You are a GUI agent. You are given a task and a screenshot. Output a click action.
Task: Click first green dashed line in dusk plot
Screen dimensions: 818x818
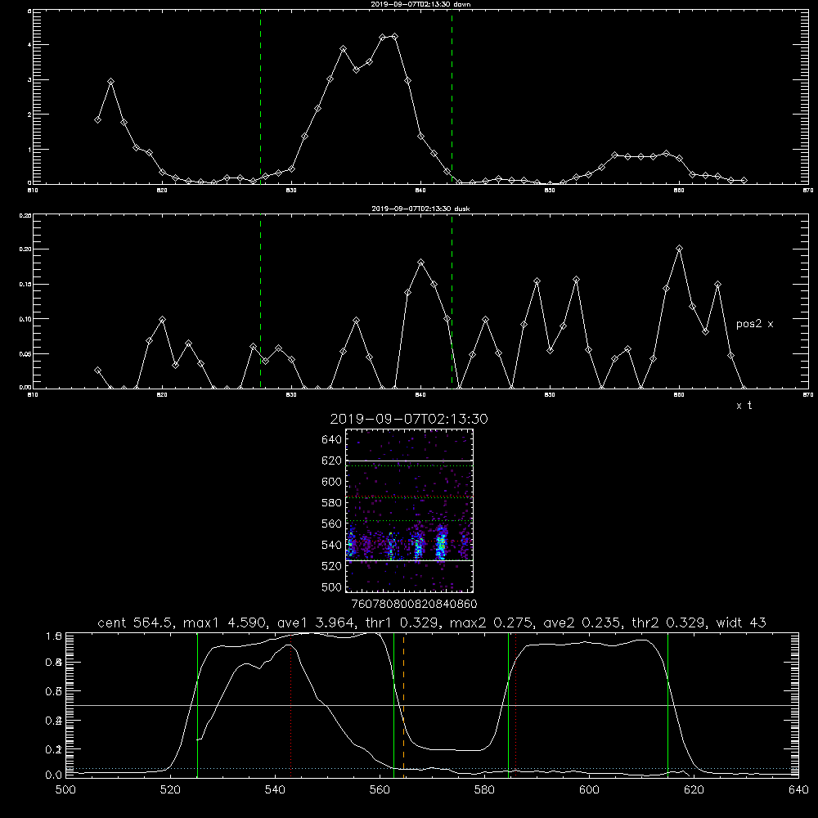[260, 302]
